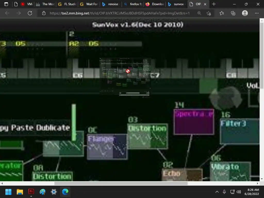Switch to the Download Firefox tab
This screenshot has height=198, width=264.
(x=155, y=4)
